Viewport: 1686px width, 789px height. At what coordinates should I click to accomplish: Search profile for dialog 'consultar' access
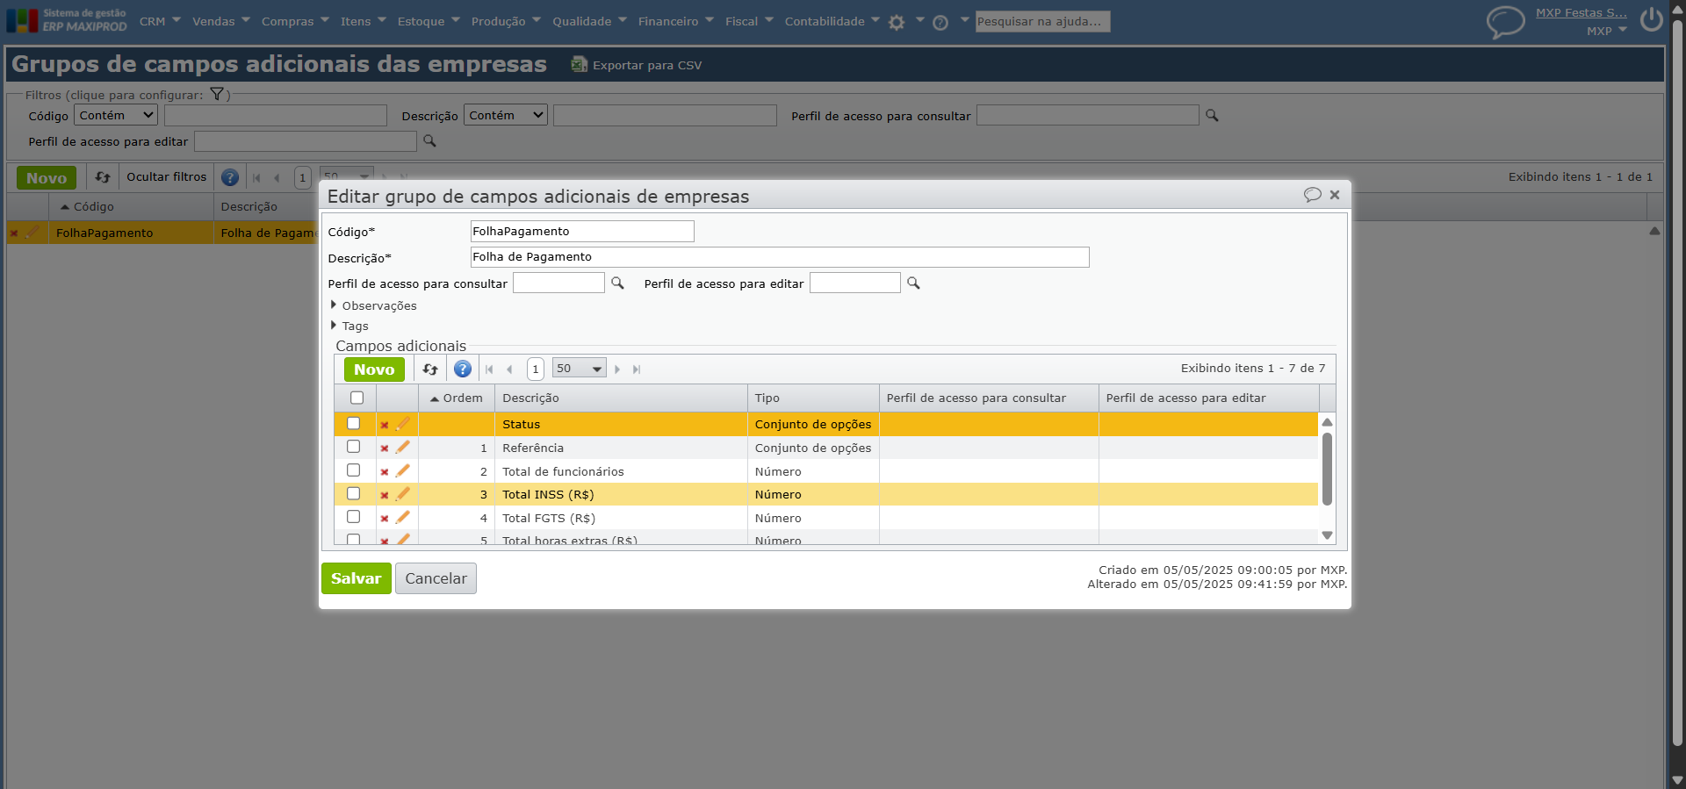(x=617, y=283)
